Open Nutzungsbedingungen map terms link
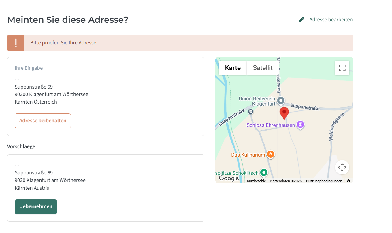 pos(324,181)
